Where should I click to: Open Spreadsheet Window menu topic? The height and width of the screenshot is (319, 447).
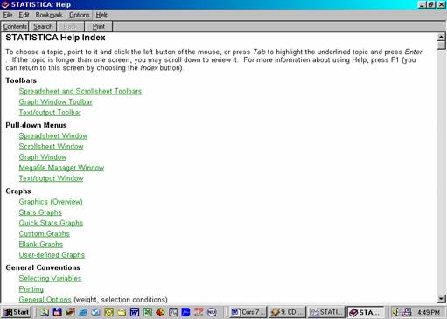point(53,136)
